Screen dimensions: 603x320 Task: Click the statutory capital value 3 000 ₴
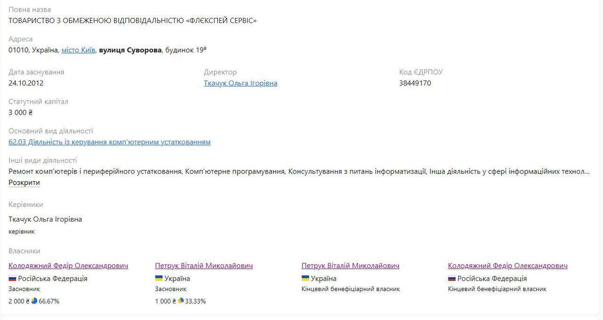(20, 113)
